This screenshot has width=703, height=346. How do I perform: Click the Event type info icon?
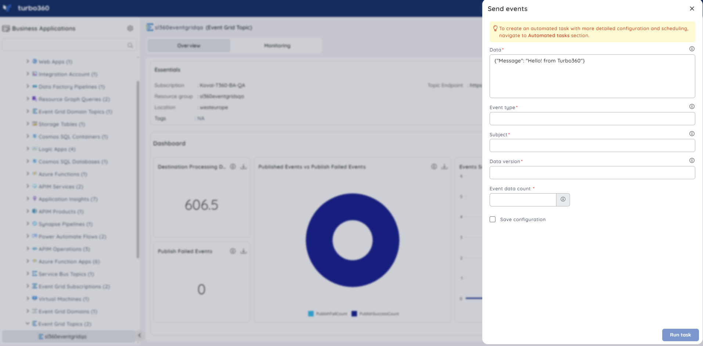coord(692,107)
